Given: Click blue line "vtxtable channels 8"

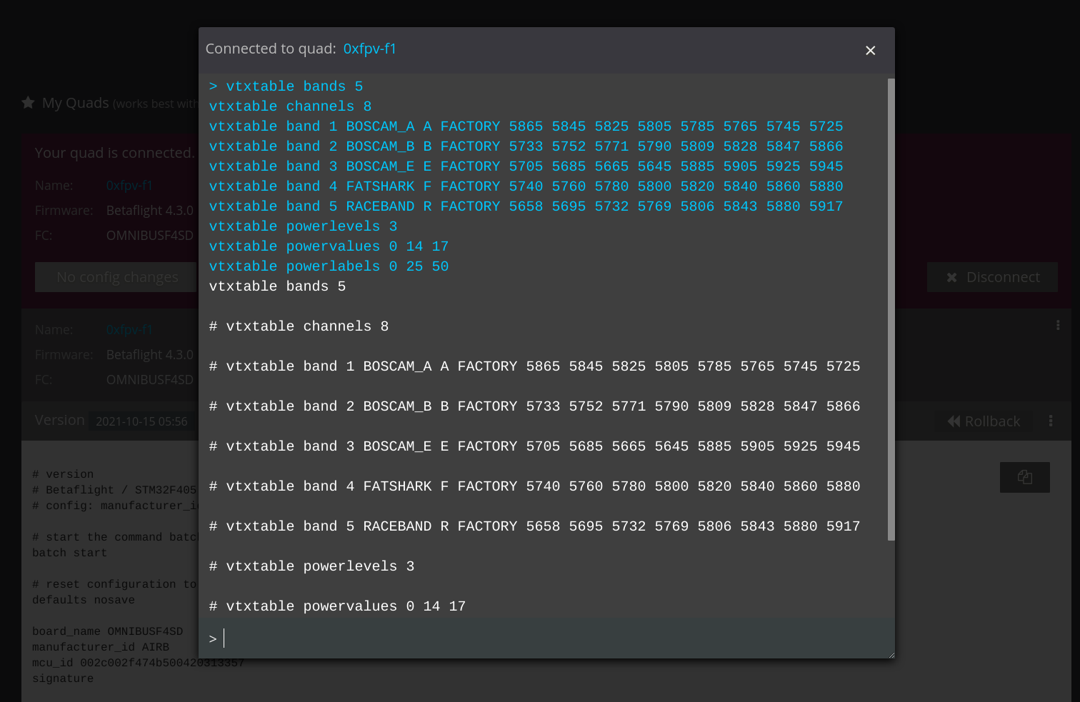Looking at the screenshot, I should coord(290,106).
